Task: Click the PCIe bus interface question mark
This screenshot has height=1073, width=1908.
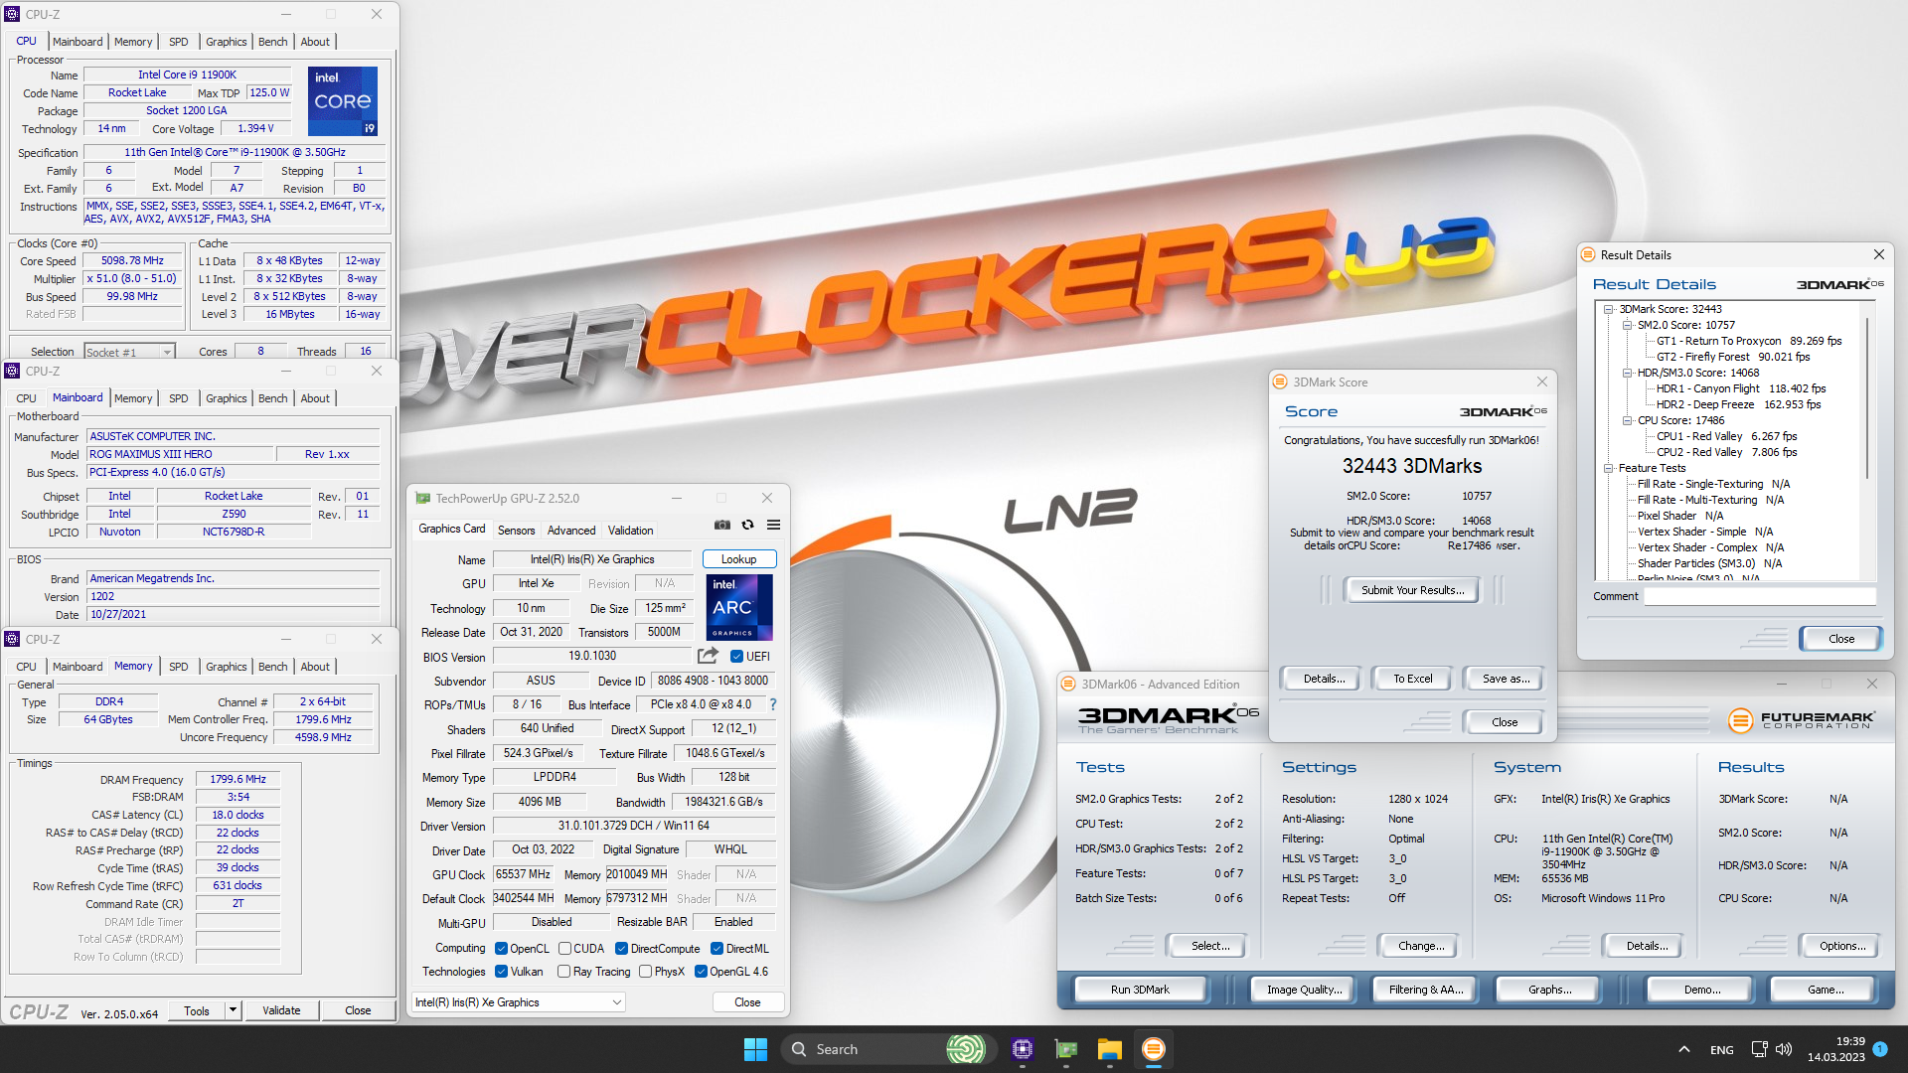Action: point(773,704)
